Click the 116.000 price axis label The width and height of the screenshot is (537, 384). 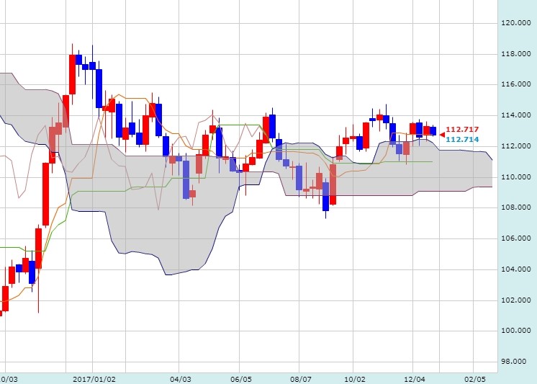click(x=516, y=84)
